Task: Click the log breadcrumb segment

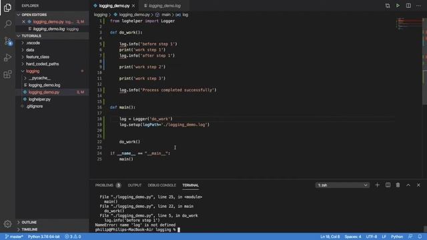Action: click(182, 15)
